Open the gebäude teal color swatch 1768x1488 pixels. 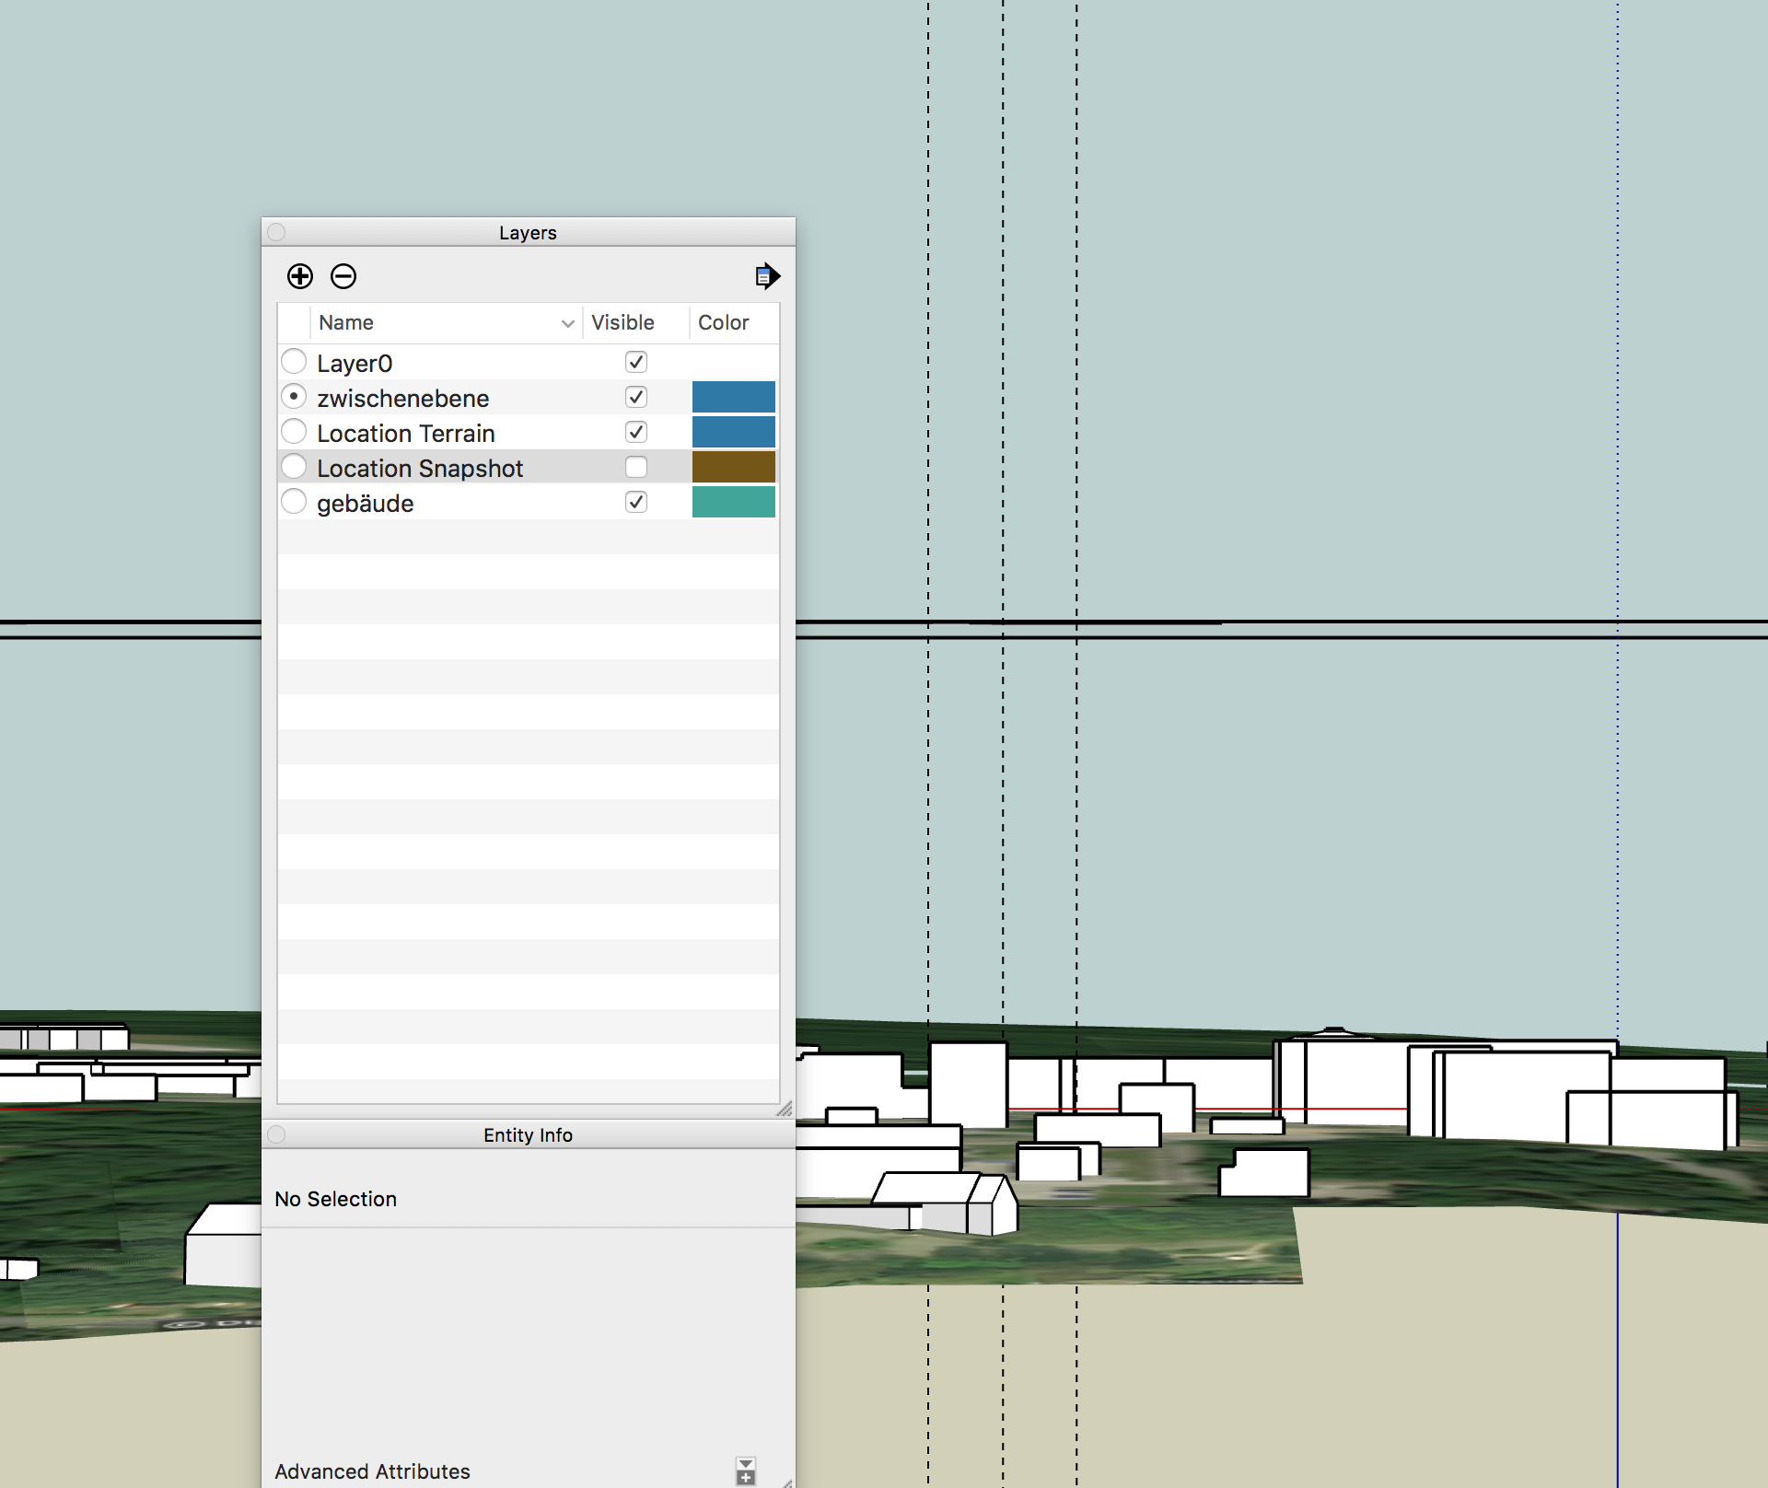pyautogui.click(x=733, y=502)
